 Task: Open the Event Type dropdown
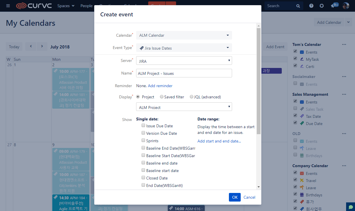[x=184, y=48]
